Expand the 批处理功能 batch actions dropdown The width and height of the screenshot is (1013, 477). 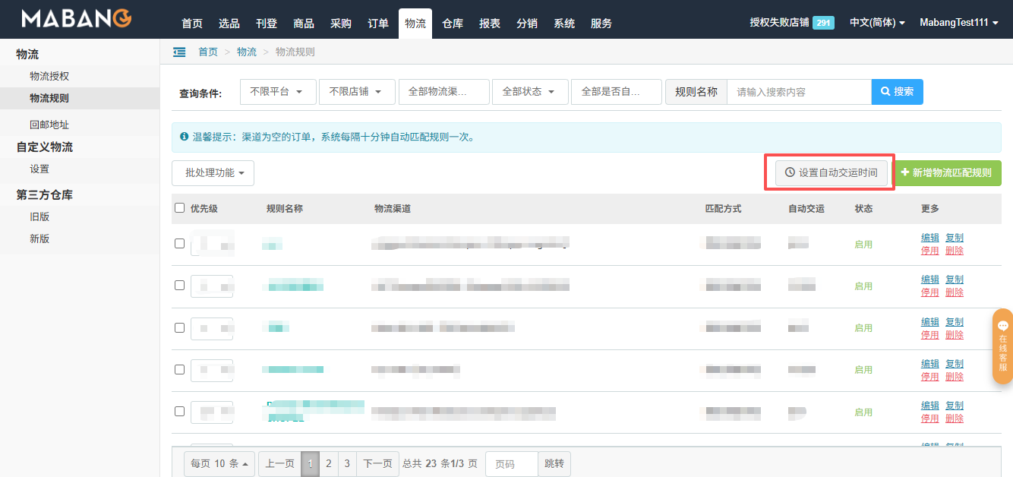[213, 173]
